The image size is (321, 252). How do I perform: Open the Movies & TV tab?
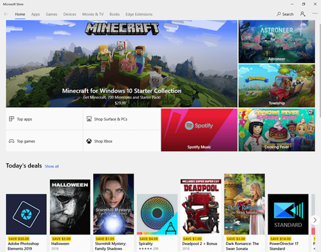(x=93, y=14)
